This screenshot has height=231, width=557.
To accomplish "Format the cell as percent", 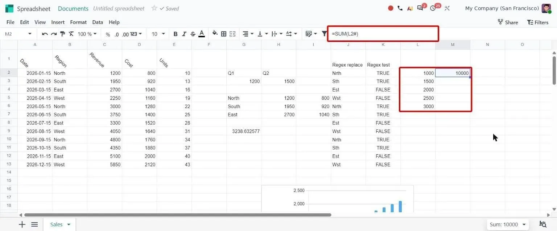I will tap(108, 34).
